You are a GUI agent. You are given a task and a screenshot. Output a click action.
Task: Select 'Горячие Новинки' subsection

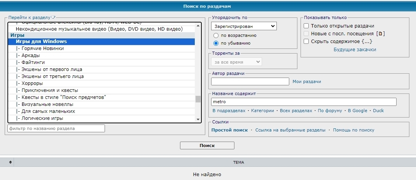[101, 48]
